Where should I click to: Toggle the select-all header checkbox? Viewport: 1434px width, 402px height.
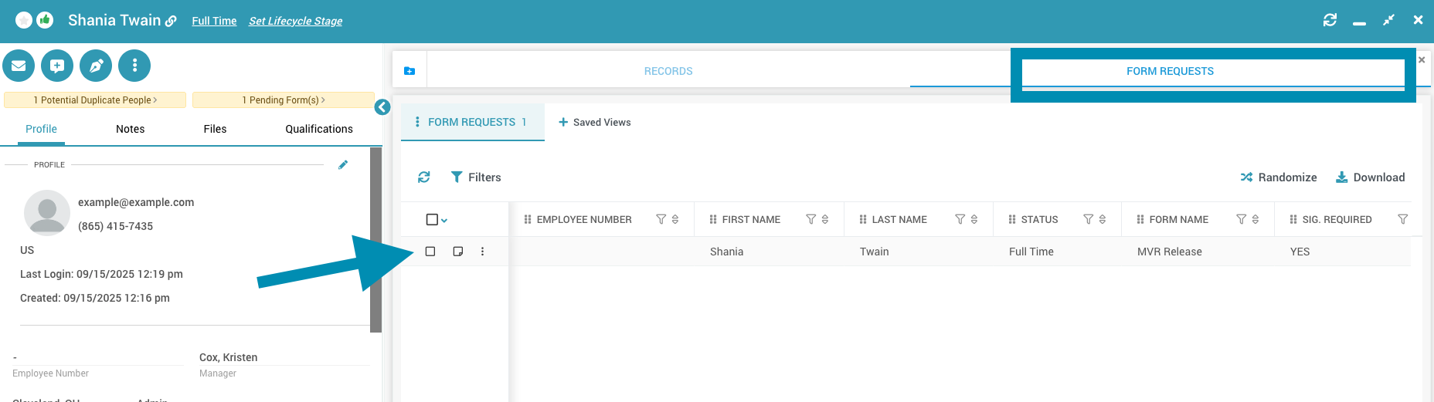point(432,220)
